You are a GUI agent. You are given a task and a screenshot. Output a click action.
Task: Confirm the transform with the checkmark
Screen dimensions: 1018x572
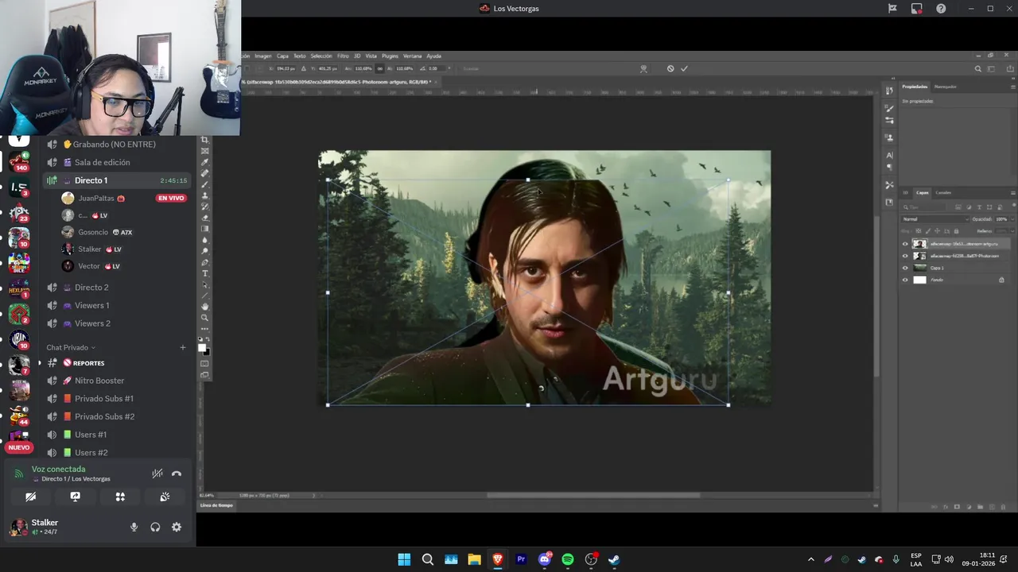pyautogui.click(x=684, y=68)
